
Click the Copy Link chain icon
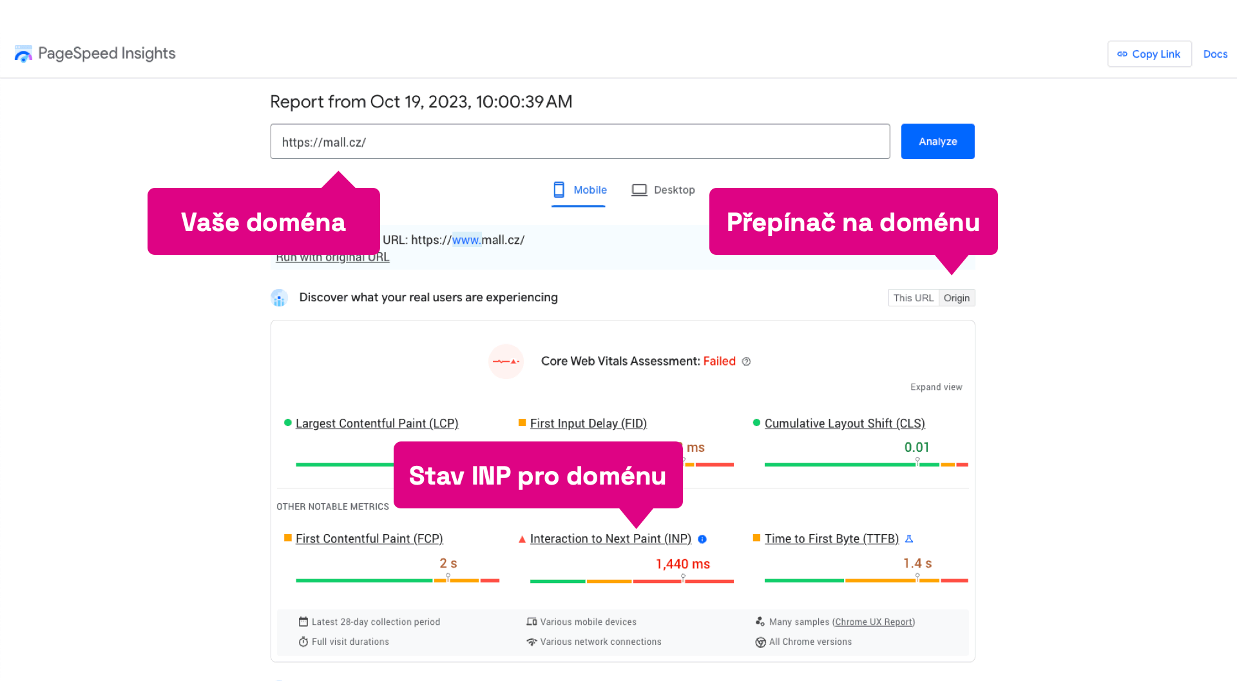point(1122,54)
